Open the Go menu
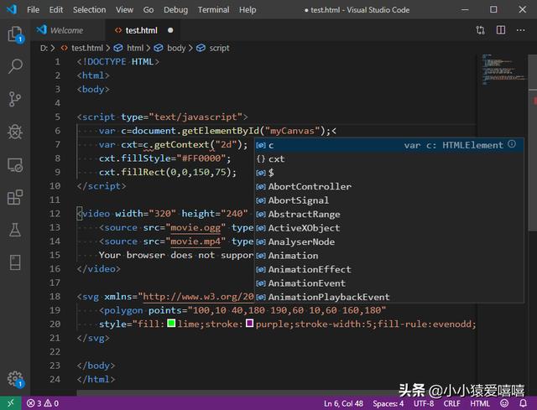 point(149,9)
